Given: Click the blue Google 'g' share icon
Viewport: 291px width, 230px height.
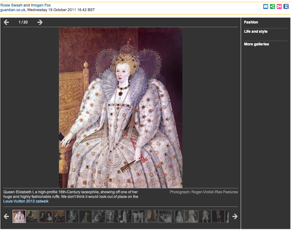Looking at the screenshot, I should 286,7.
